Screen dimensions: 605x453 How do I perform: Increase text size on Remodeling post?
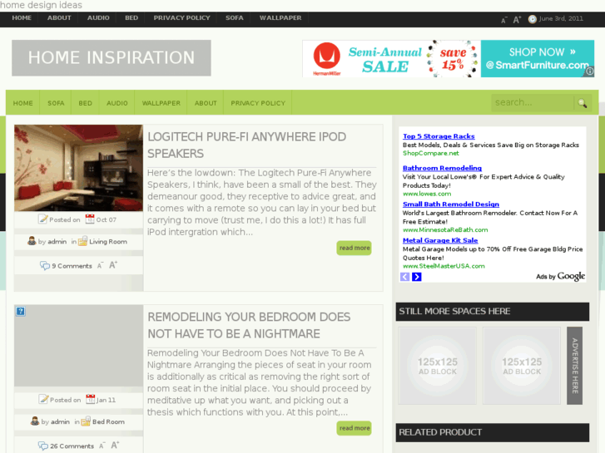(115, 446)
